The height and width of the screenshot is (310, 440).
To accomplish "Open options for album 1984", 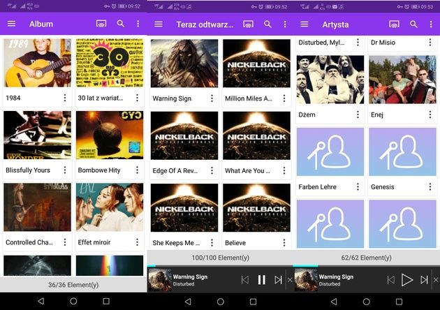I will [x=65, y=98].
